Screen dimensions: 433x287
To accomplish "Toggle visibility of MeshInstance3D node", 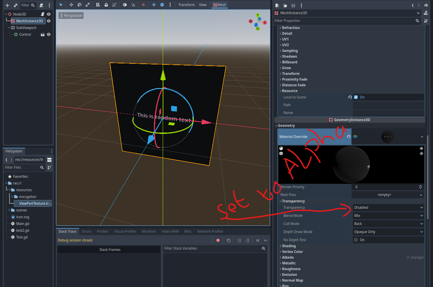I will tap(49, 21).
